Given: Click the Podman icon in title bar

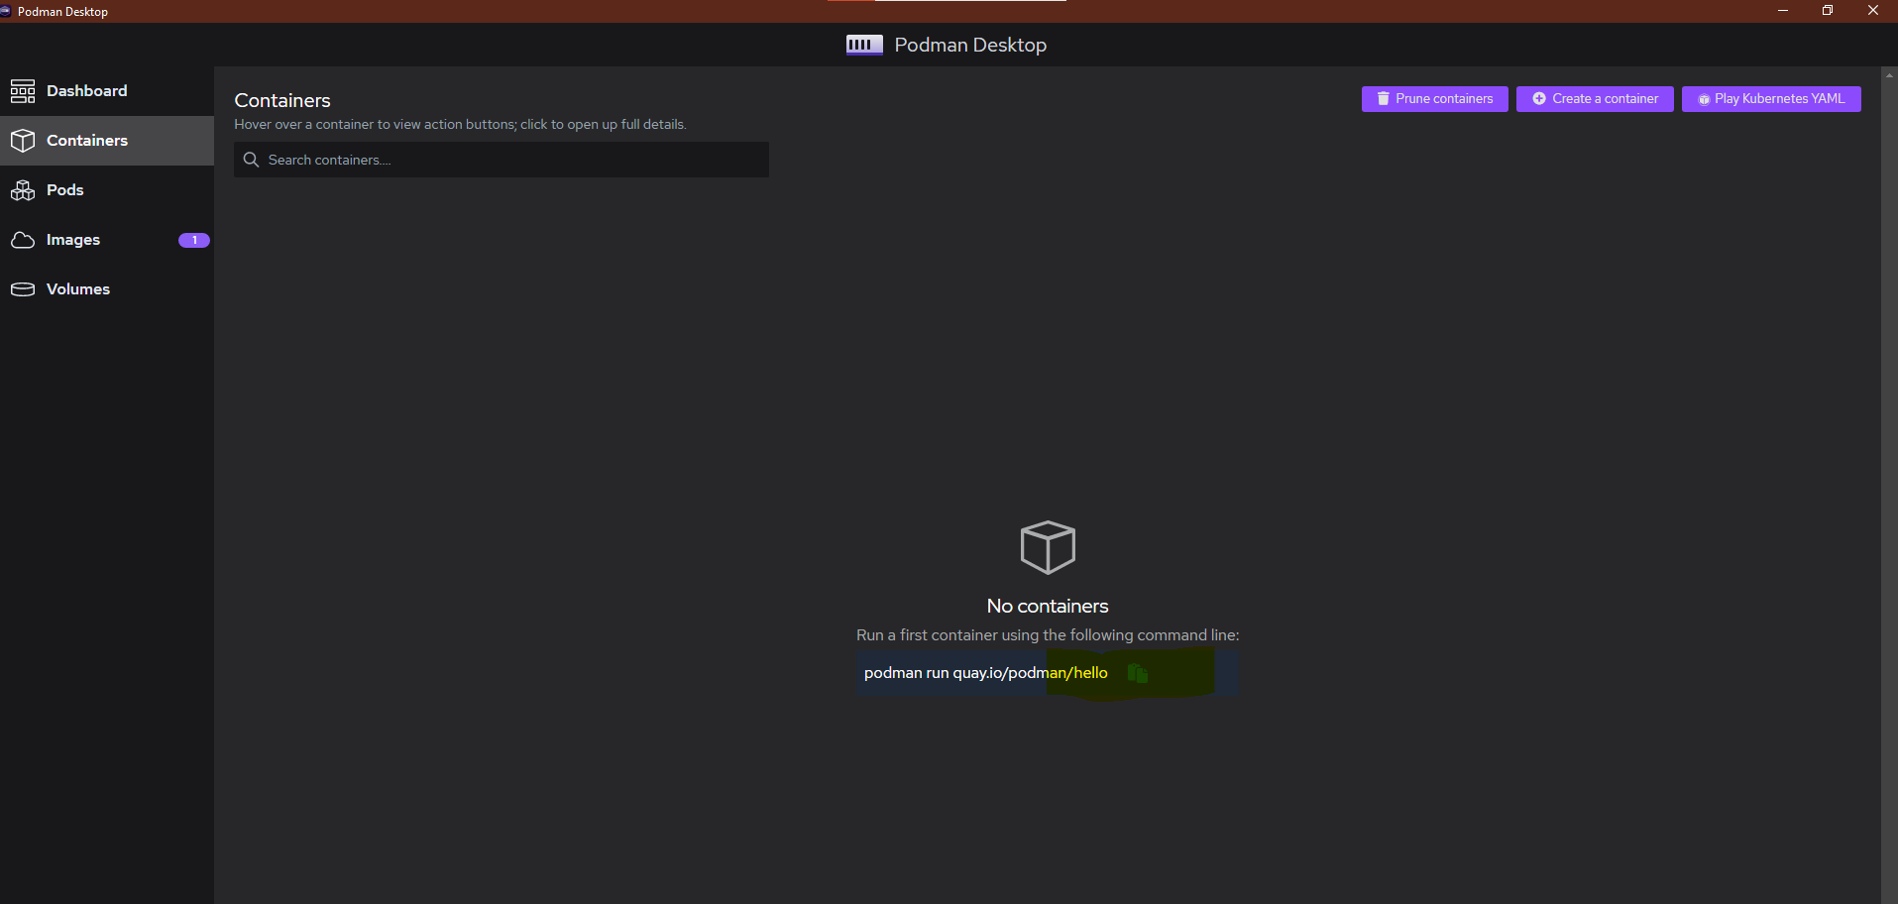Looking at the screenshot, I should click(x=8, y=11).
